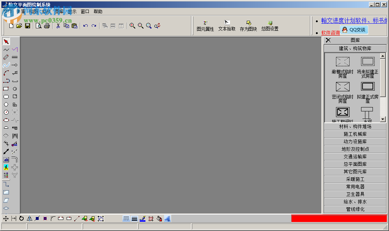Screen dimensions: 389x231
Task: Open the 软件咨询 link
Action: [331, 33]
